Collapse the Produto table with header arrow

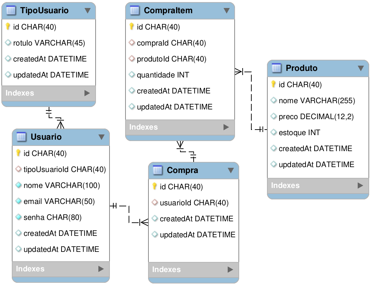point(360,68)
